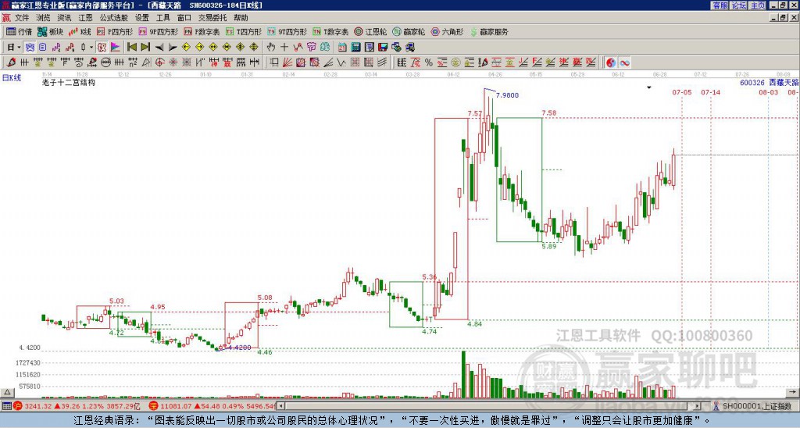Screen dimensions: 800x428
Task: Expand the candlestick style dropdown arrow
Action: pos(91,47)
